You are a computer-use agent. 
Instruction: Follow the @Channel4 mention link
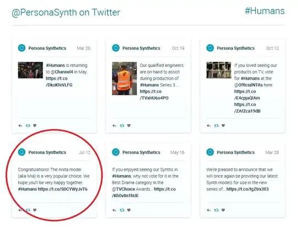[62, 72]
